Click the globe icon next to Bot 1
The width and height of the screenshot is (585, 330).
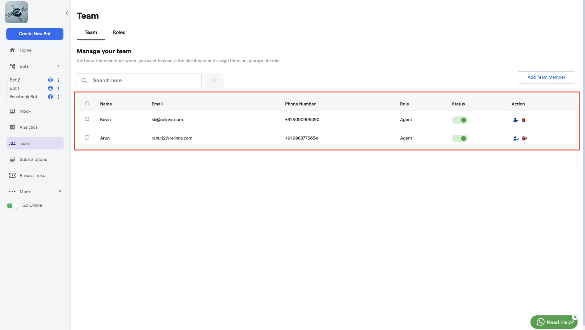51,88
